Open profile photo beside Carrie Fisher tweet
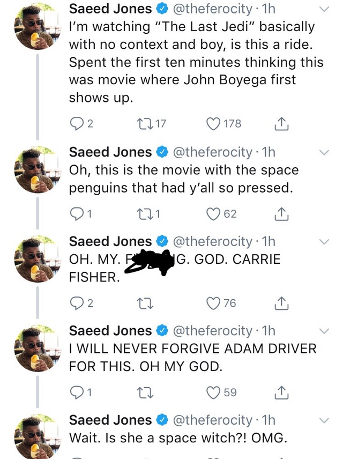 click(x=34, y=258)
